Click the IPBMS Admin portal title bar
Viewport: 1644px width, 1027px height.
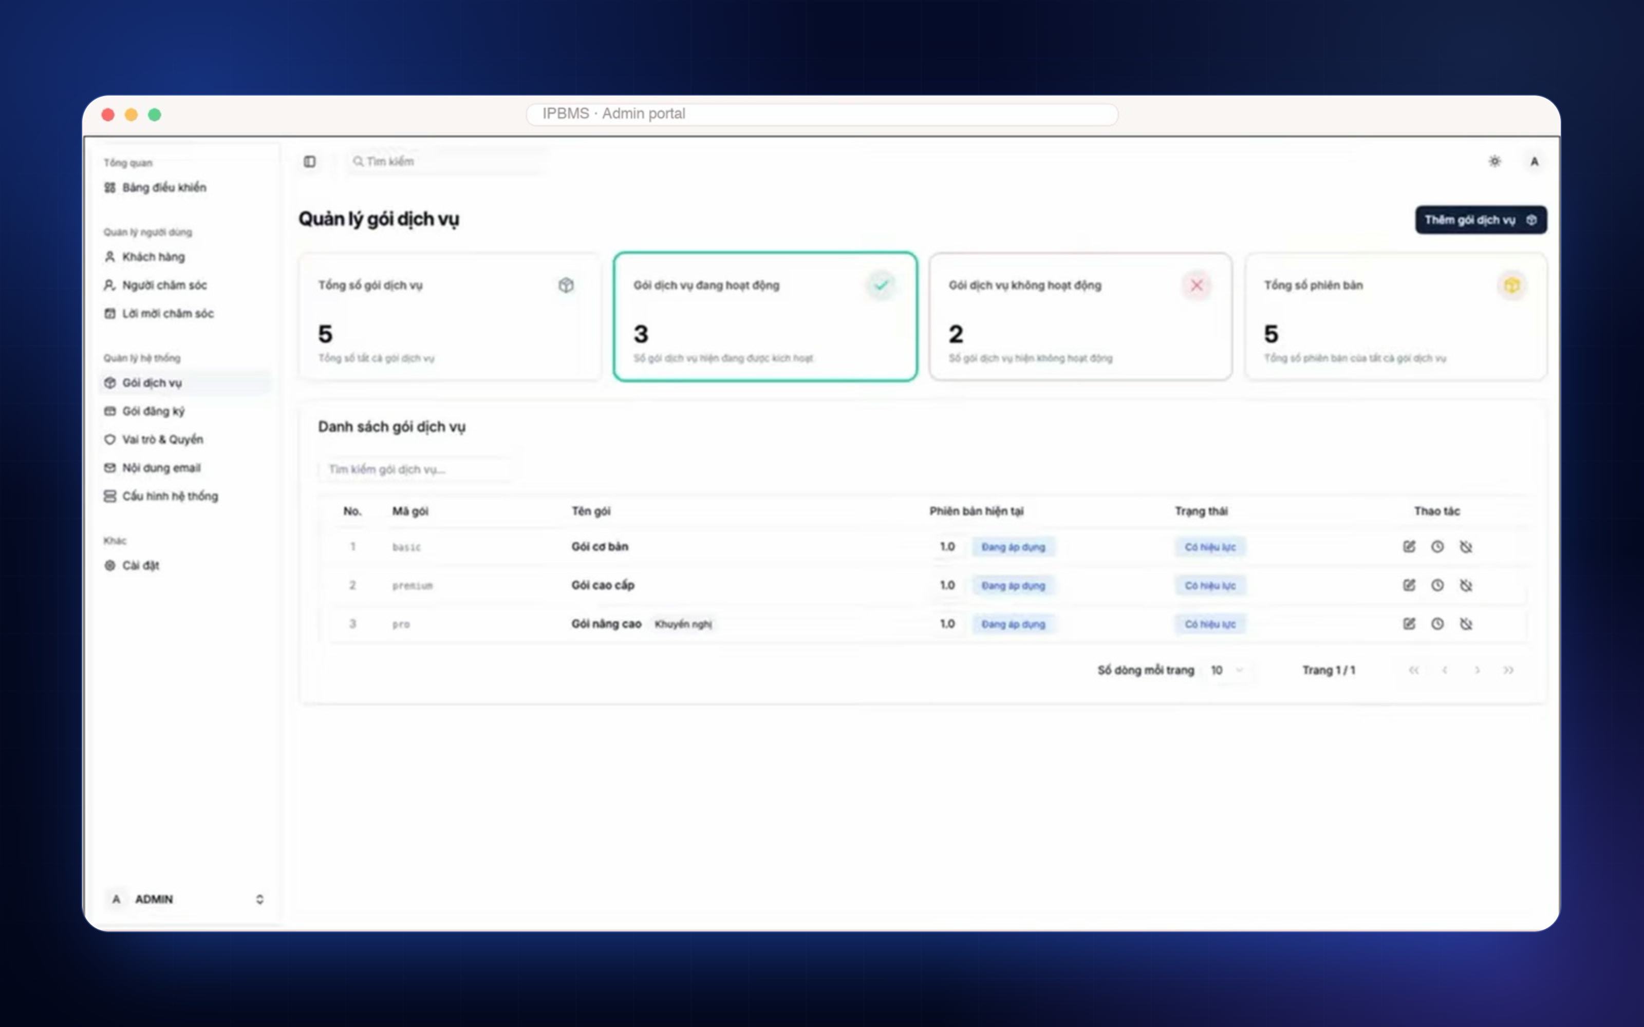(822, 114)
